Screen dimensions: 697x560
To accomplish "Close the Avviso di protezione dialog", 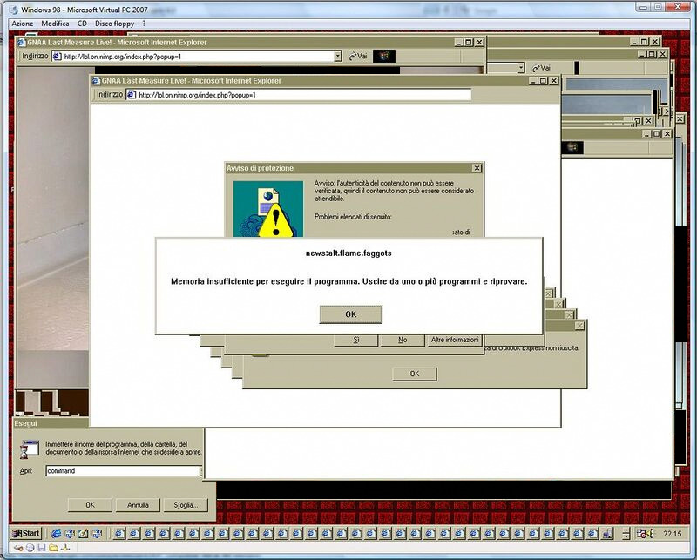I will tap(477, 168).
